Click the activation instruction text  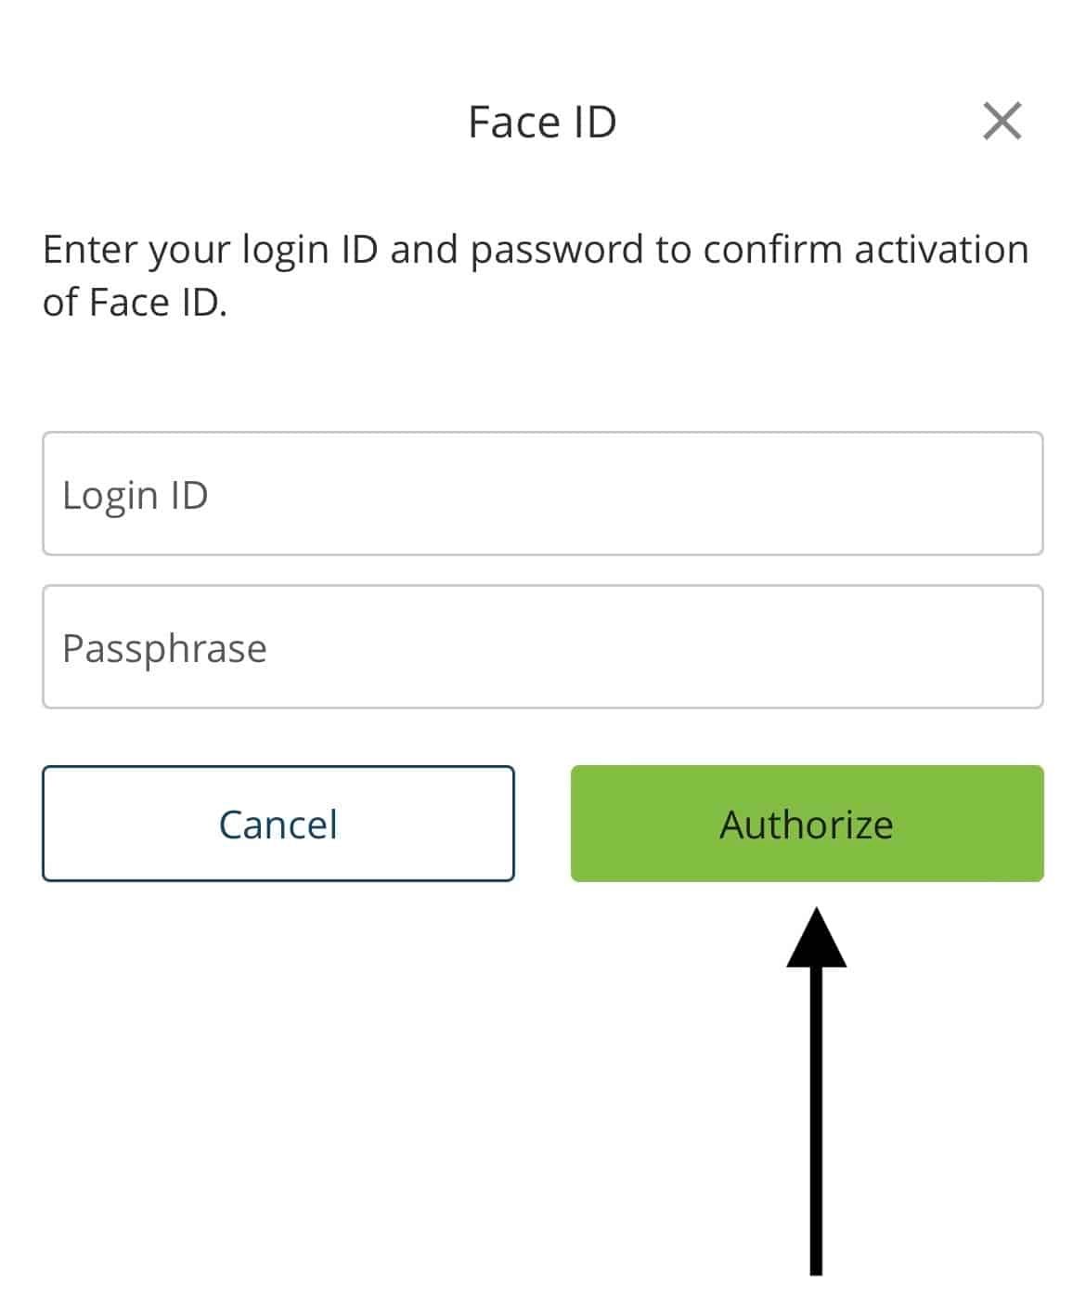pyautogui.click(x=535, y=274)
